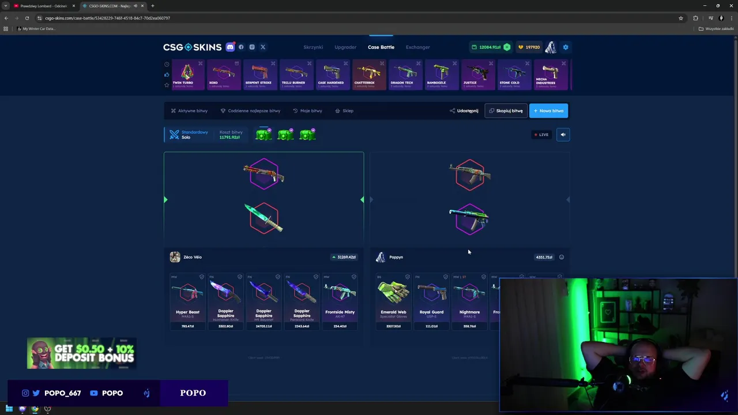
Task: Click the GET $0.50 deposit bonus banner
Action: click(x=81, y=353)
